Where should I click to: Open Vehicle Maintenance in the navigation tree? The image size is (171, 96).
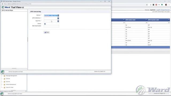click(x=11, y=85)
